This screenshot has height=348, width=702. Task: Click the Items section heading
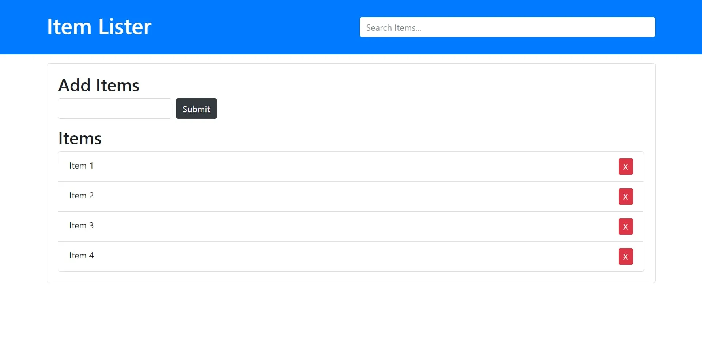80,139
